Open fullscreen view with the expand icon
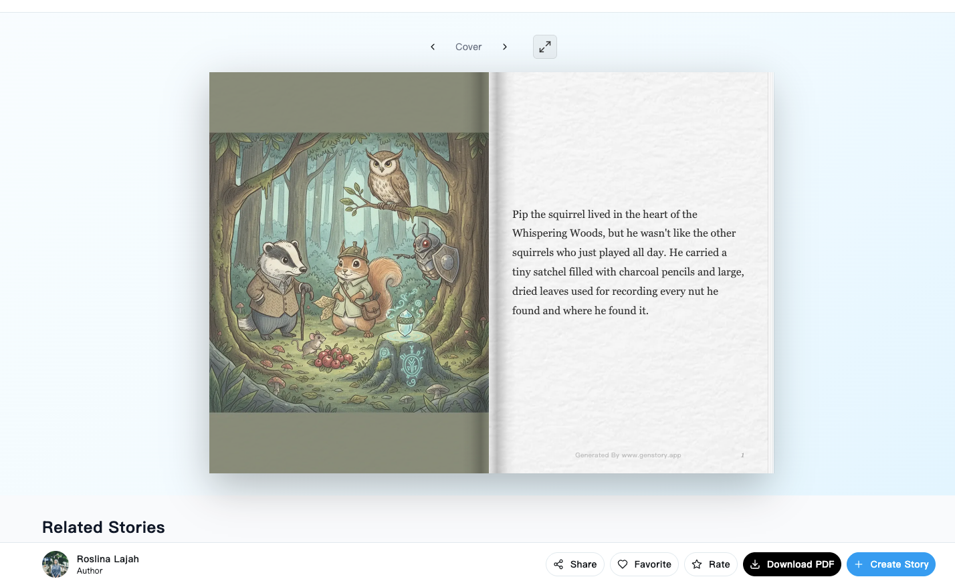The image size is (955, 585). click(545, 47)
